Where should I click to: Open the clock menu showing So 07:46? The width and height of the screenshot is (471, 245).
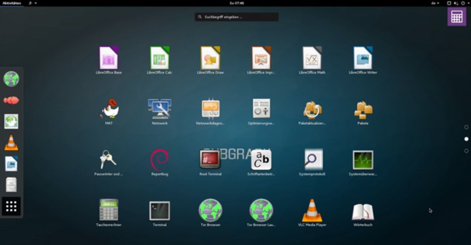tap(237, 3)
